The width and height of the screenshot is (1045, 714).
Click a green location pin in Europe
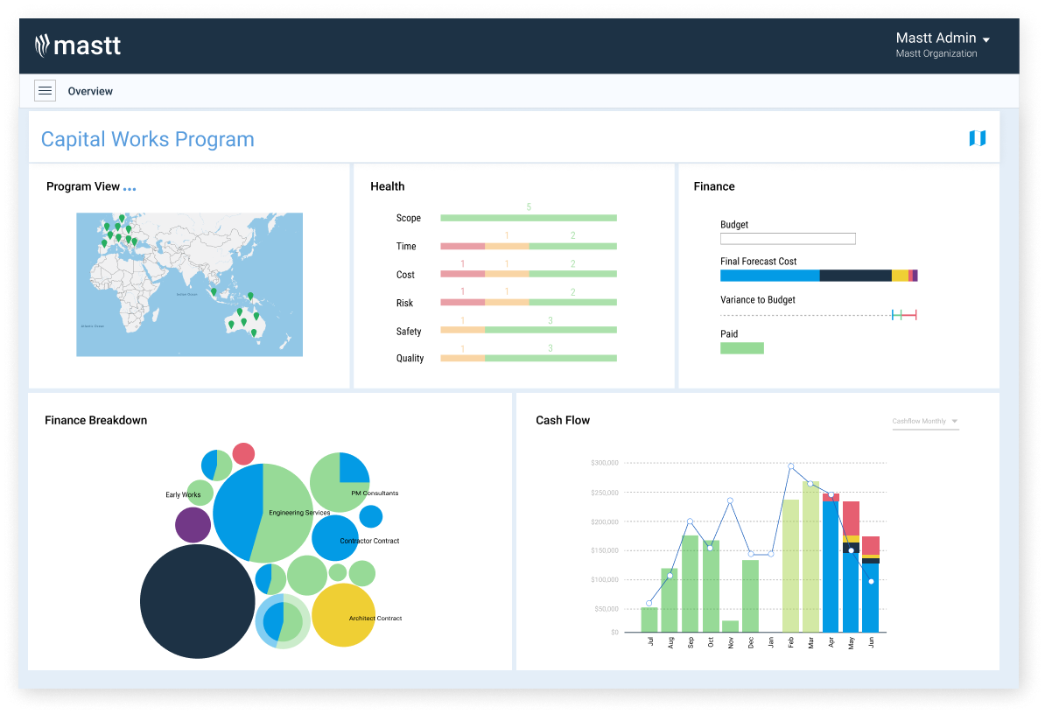(117, 227)
